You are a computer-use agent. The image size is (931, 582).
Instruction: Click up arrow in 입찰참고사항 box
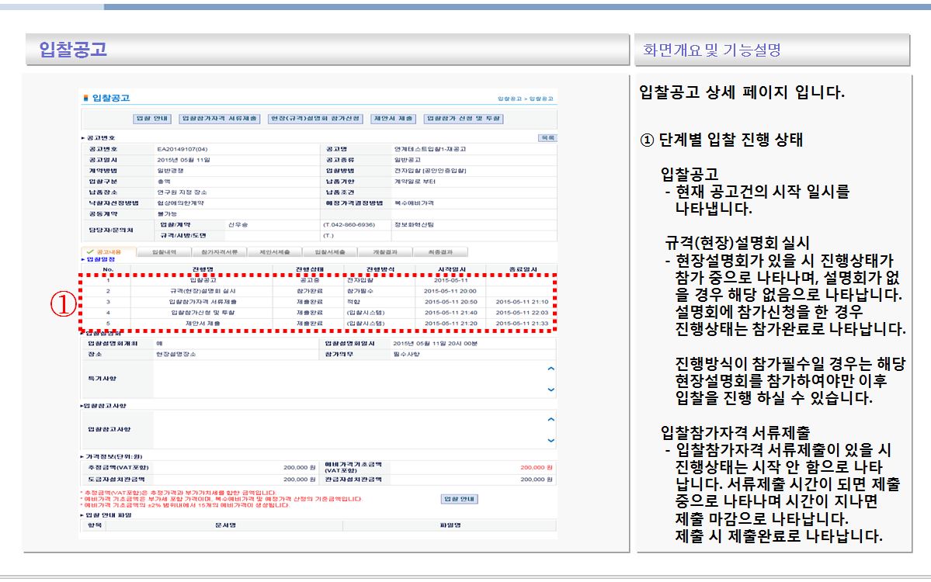coord(551,420)
